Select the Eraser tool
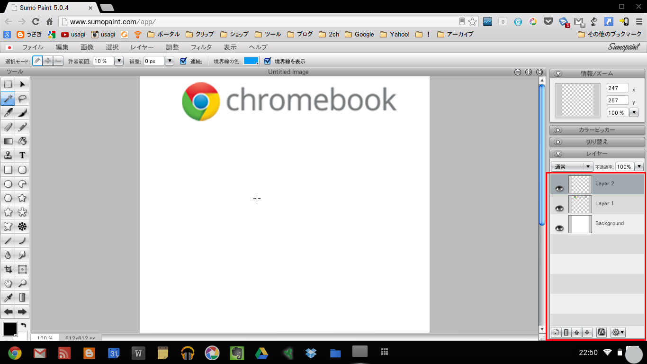The image size is (647, 364). 8,127
